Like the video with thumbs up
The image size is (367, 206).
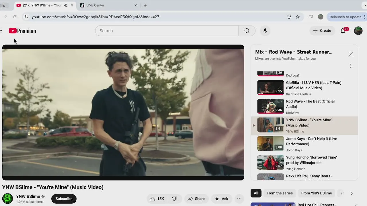157,199
